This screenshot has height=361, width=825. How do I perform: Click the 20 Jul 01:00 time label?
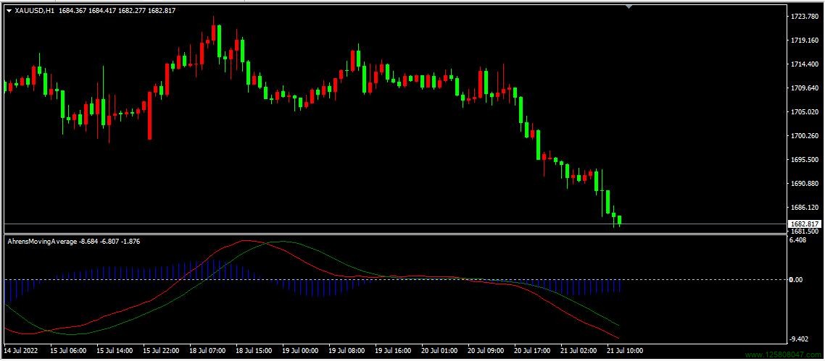439,350
